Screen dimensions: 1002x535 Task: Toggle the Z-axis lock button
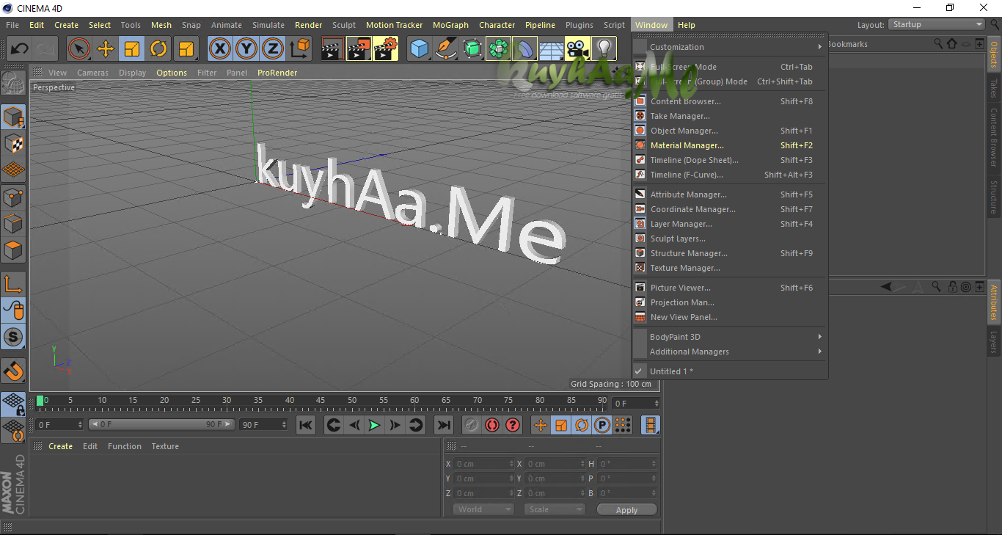point(273,49)
